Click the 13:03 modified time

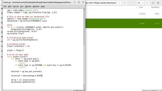157,14
